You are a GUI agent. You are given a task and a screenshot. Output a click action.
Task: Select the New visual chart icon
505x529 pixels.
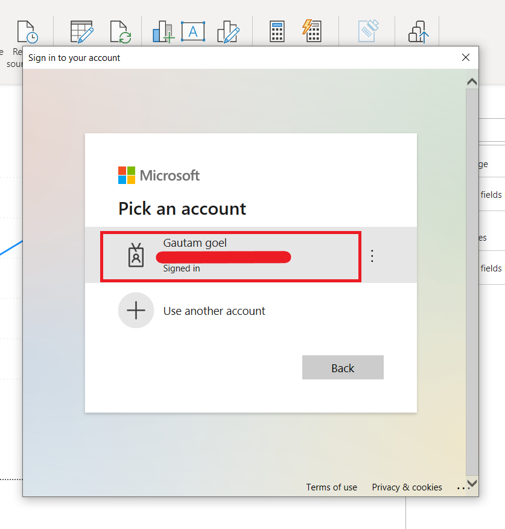(164, 32)
